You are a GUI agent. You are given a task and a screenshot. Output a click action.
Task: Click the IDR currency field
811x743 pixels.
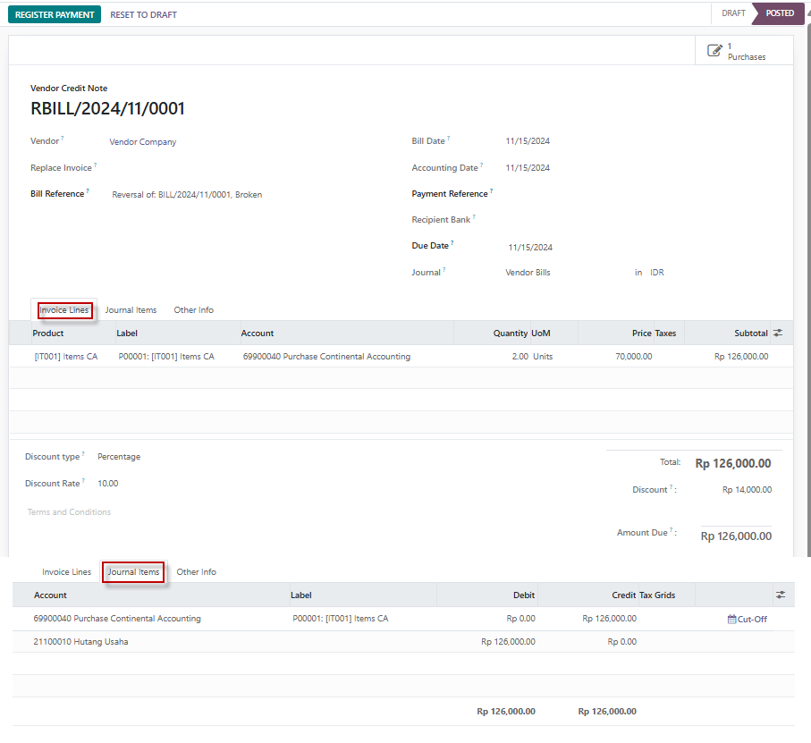click(657, 273)
